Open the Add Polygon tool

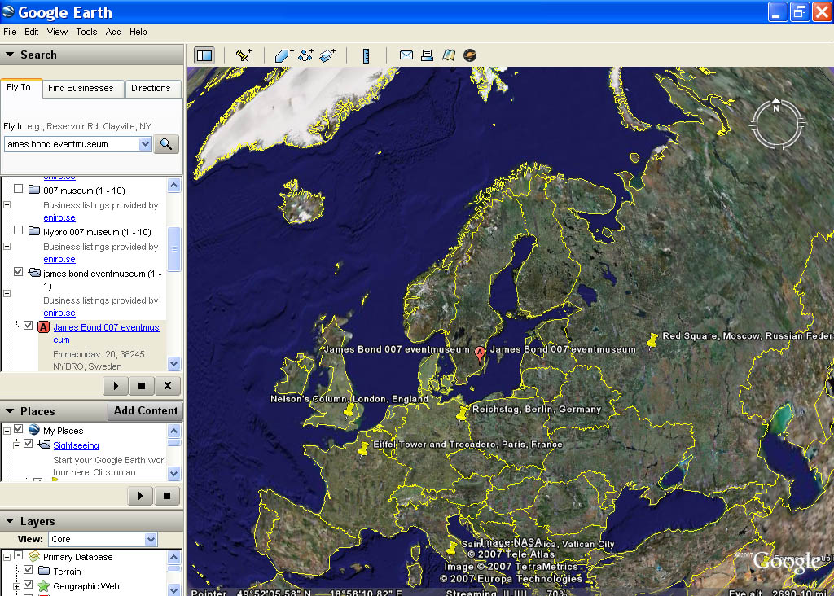(x=283, y=55)
